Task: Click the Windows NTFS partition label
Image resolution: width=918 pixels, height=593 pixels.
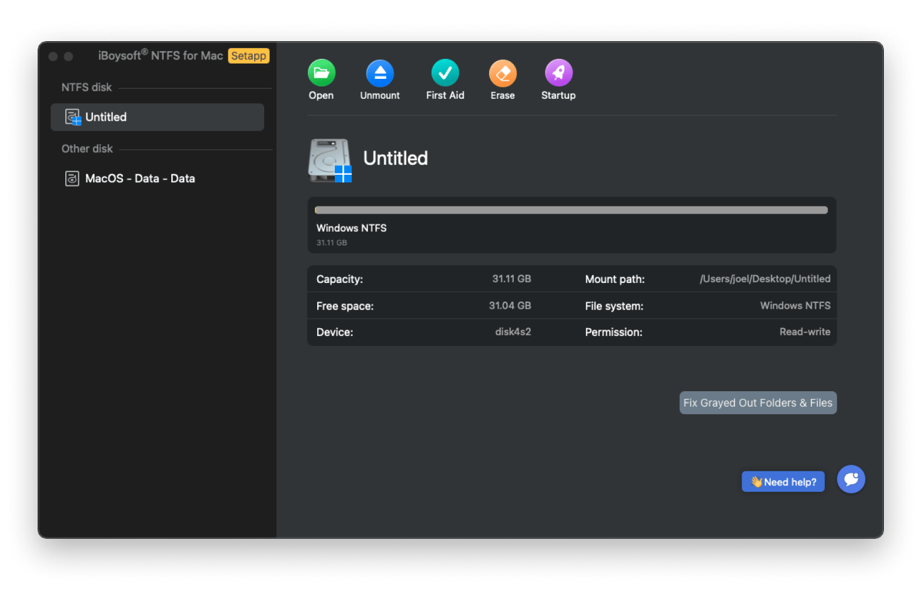Action: pos(351,228)
